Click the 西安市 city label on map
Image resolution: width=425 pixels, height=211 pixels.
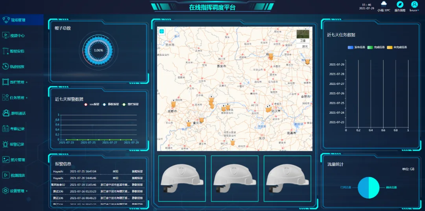(222, 66)
